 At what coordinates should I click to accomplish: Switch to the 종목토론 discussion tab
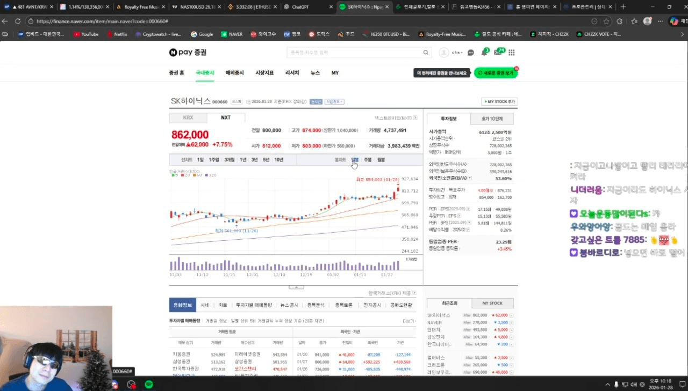point(344,305)
